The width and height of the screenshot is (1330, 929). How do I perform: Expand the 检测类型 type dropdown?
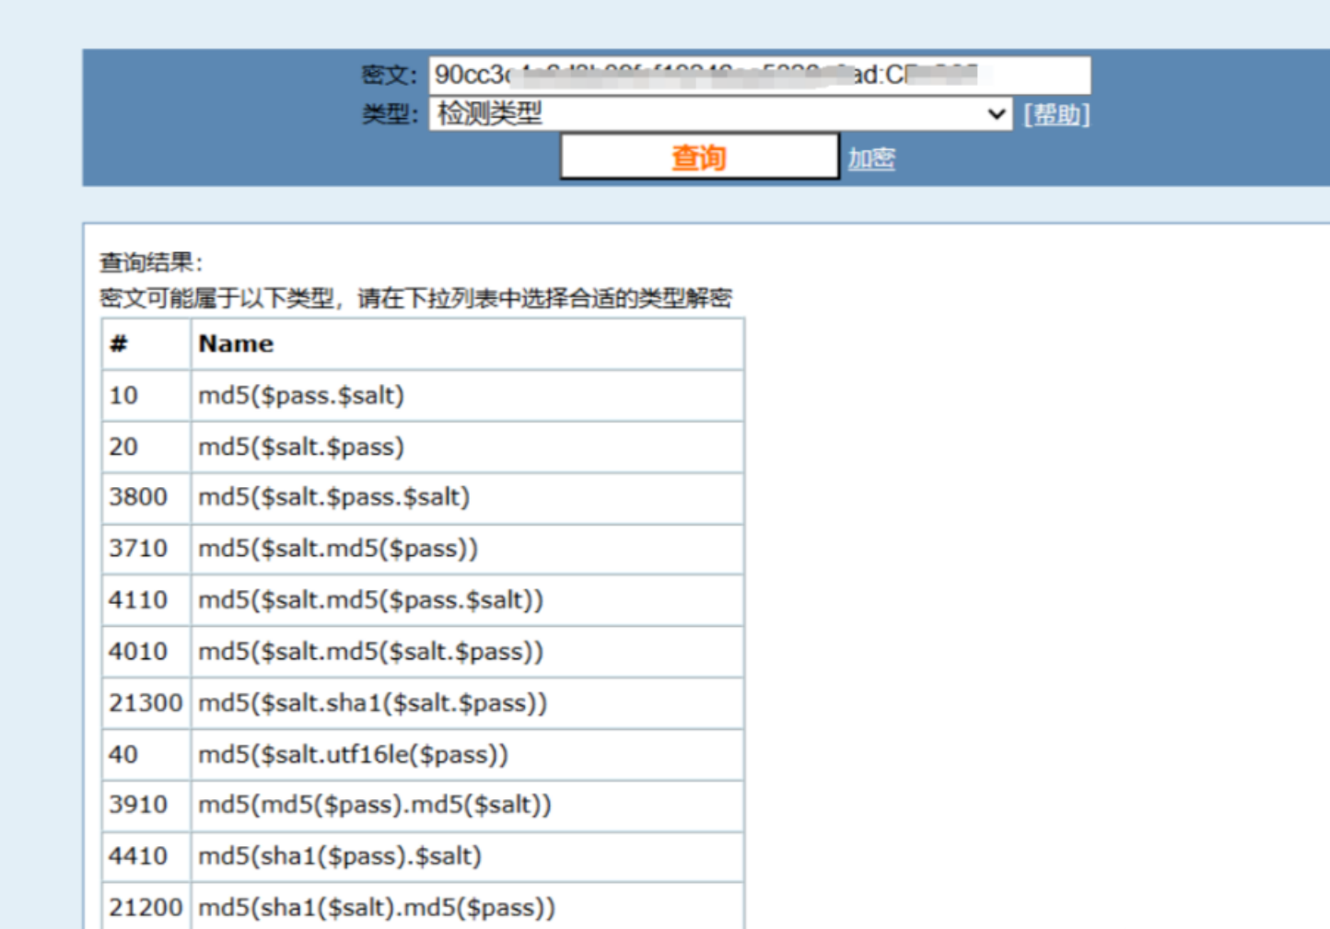(x=718, y=114)
